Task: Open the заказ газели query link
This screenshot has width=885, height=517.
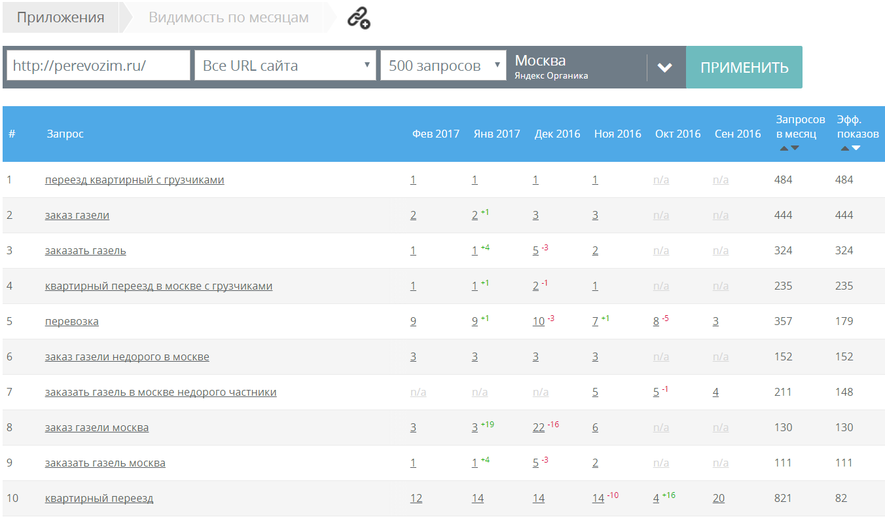Action: coord(77,215)
